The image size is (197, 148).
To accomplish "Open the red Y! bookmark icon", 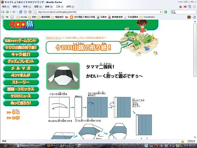I will (67, 17).
